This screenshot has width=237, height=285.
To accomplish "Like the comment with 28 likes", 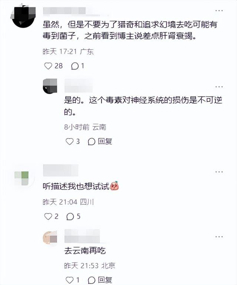I will click(48, 66).
